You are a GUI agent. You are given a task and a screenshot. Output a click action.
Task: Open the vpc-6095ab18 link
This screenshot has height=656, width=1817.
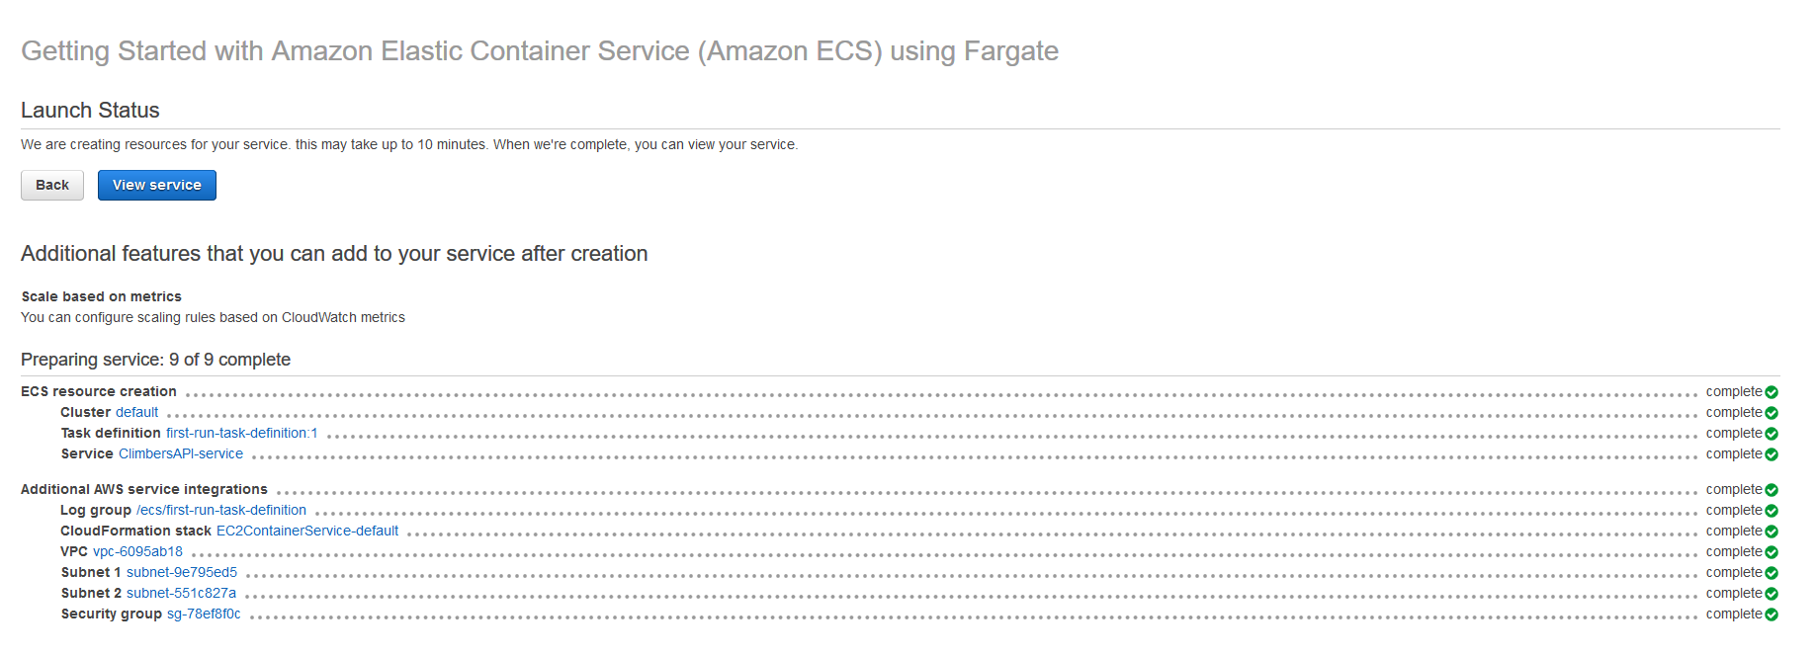click(137, 551)
